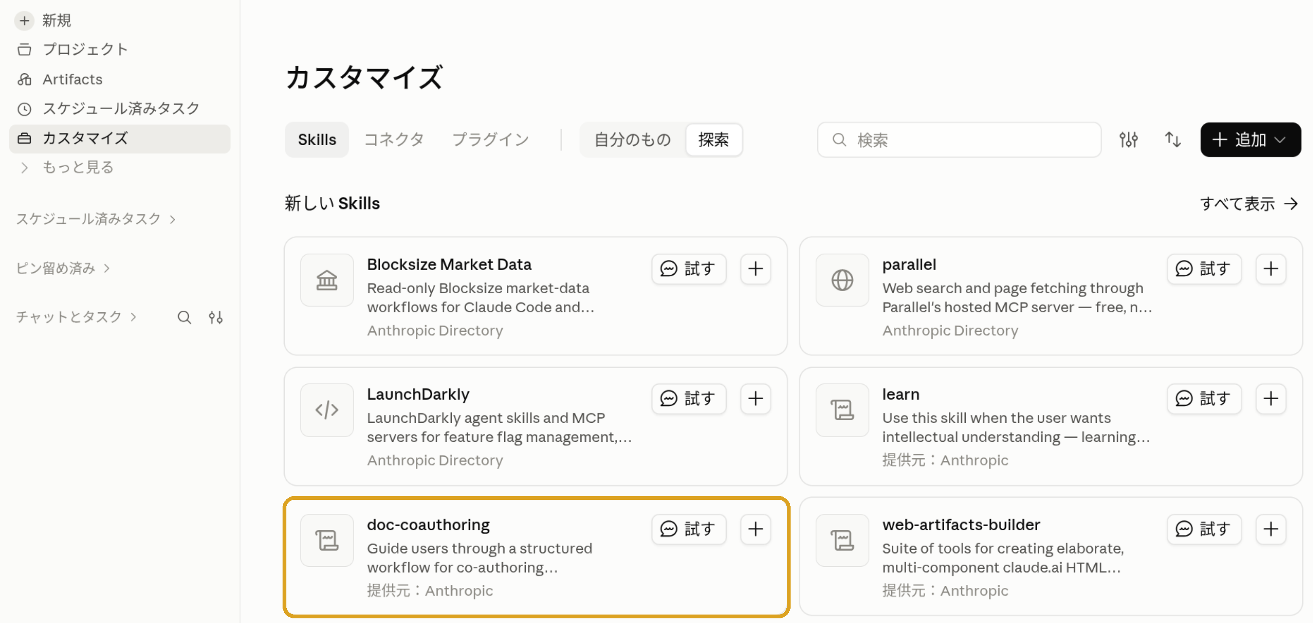1313x623 pixels.
Task: Click the scroll icon of learn
Action: (x=842, y=410)
